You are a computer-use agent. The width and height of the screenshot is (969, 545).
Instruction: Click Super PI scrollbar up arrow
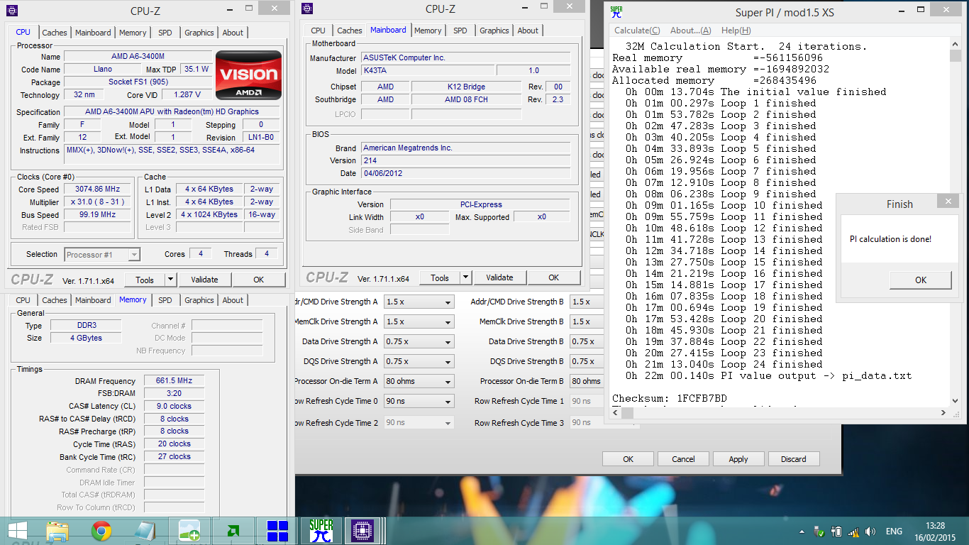956,44
